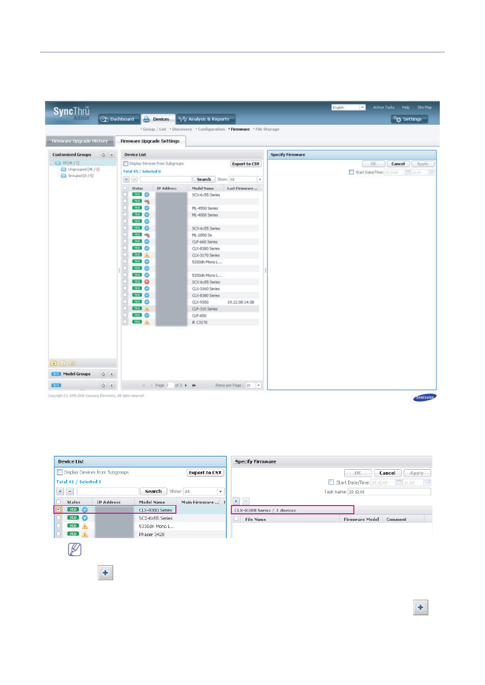Click Export to CSV in lower screenshot
The image size is (485, 685).
tap(205, 472)
